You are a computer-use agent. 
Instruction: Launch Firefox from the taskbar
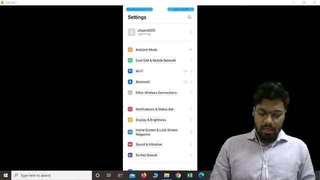click(143, 175)
